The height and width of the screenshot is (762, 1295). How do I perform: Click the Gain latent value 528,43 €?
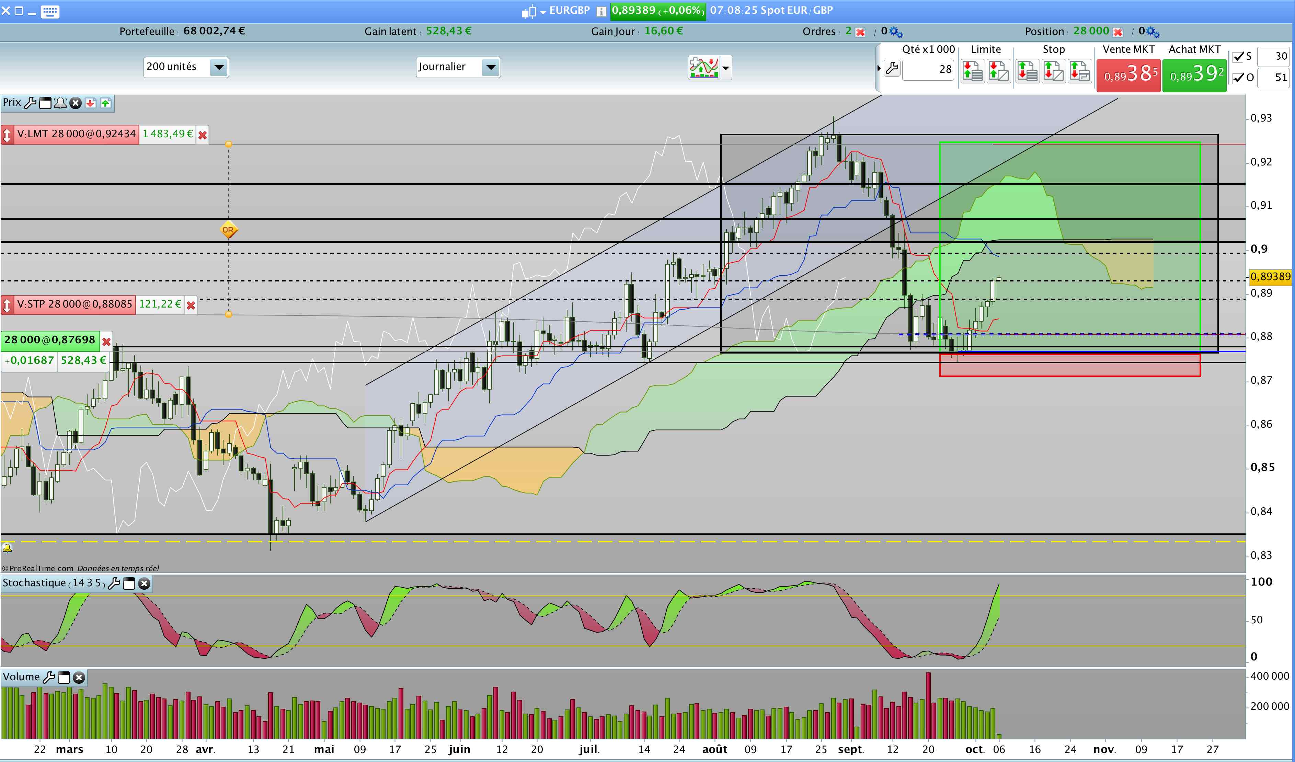[x=449, y=31]
